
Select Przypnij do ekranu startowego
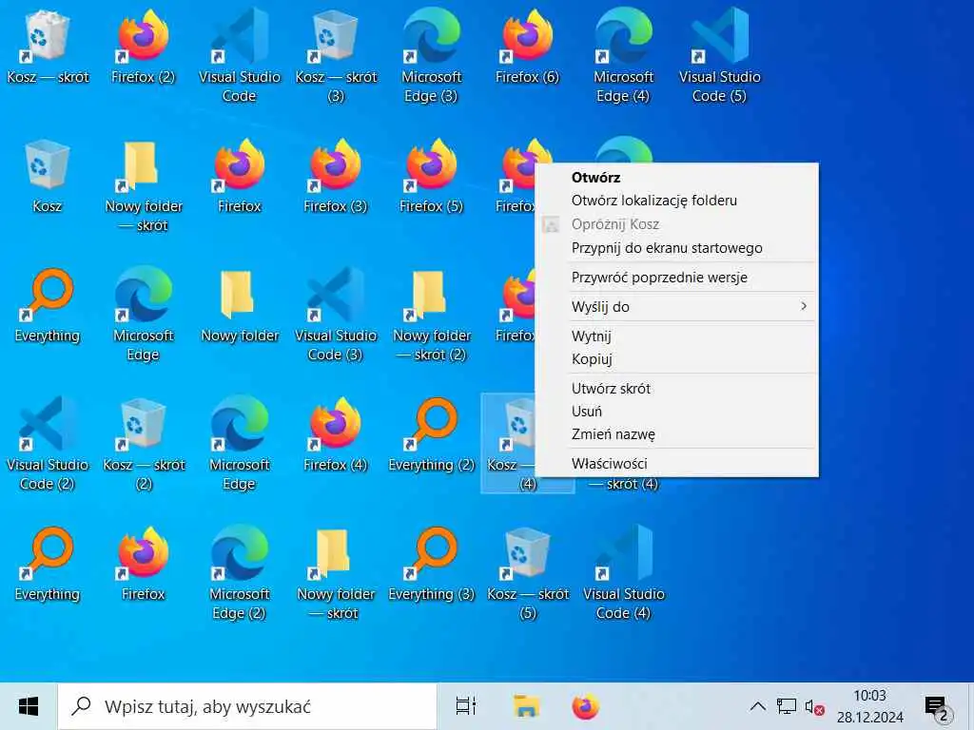tap(676, 248)
